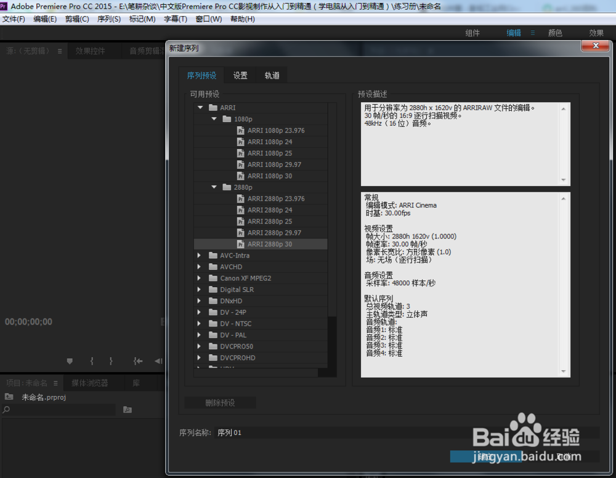Click the 序列名称 input field

(407, 432)
